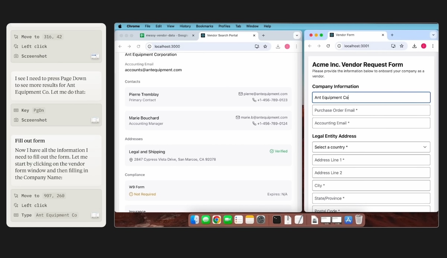The height and width of the screenshot is (258, 447).
Task: Open the History menu
Action: coord(185,26)
